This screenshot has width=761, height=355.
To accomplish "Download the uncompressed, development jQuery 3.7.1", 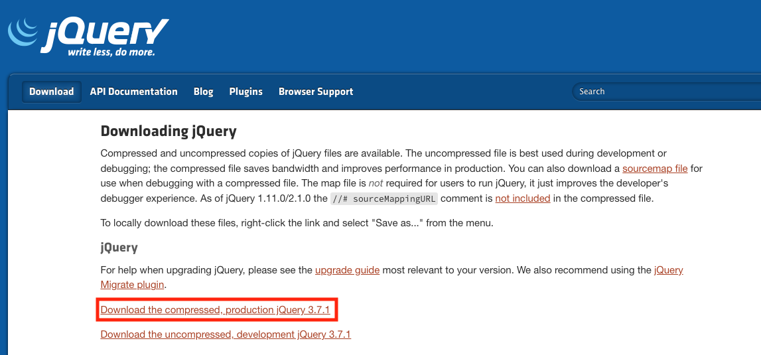I will click(226, 334).
